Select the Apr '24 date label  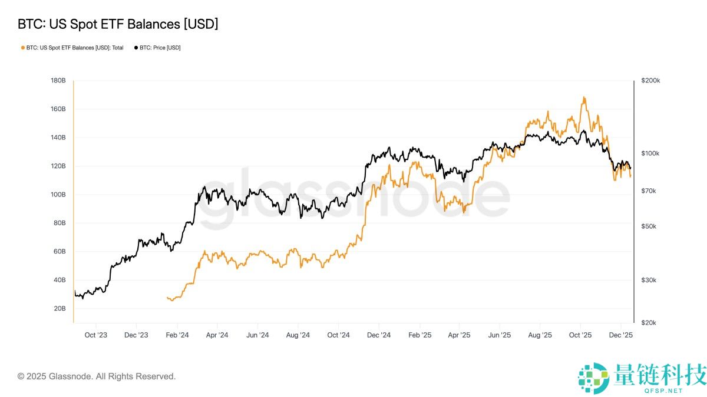(x=217, y=335)
